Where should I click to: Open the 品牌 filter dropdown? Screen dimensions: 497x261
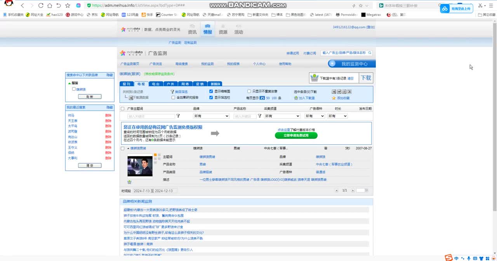pyautogui.click(x=211, y=116)
